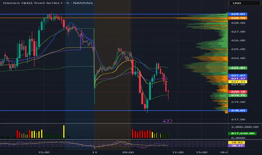This screenshot has width=262, height=155.
Task: Select the blue 629.01 price label
Action: pos(238,14)
